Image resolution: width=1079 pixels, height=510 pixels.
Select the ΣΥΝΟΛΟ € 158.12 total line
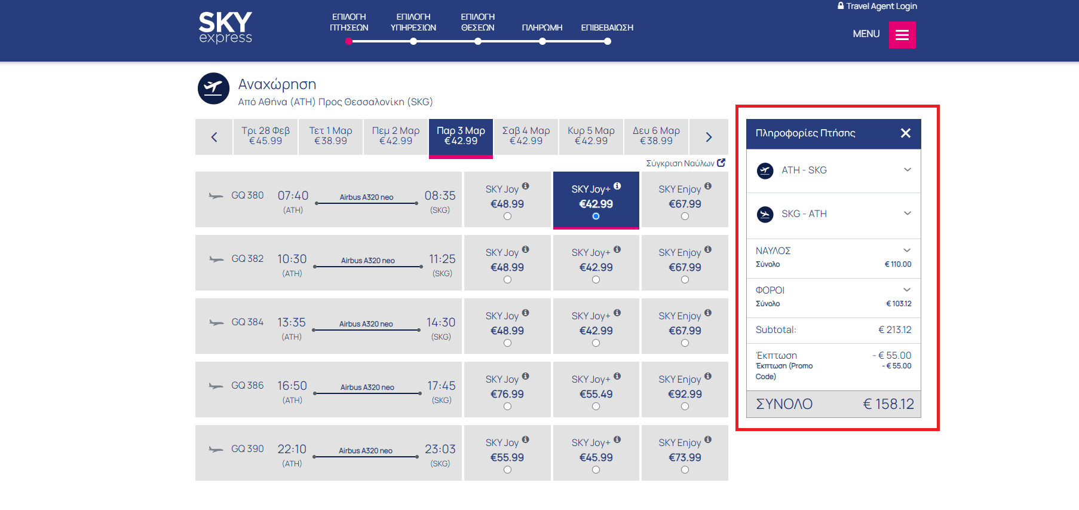833,404
